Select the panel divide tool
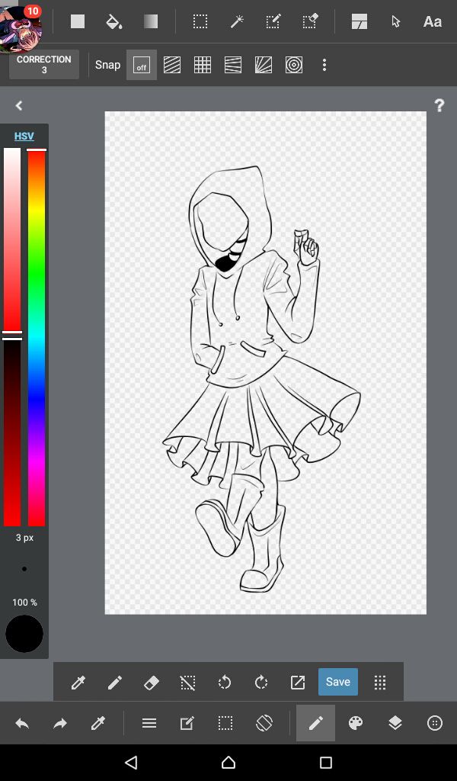This screenshot has height=781, width=457. coord(359,21)
